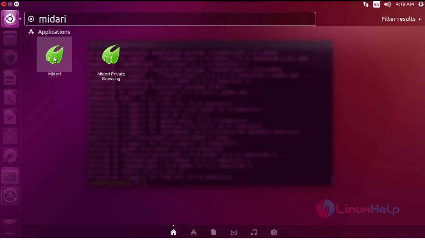This screenshot has width=425, height=240.
Task: Open LibreOffice Writer launcher icon
Action: pyautogui.click(x=10, y=78)
